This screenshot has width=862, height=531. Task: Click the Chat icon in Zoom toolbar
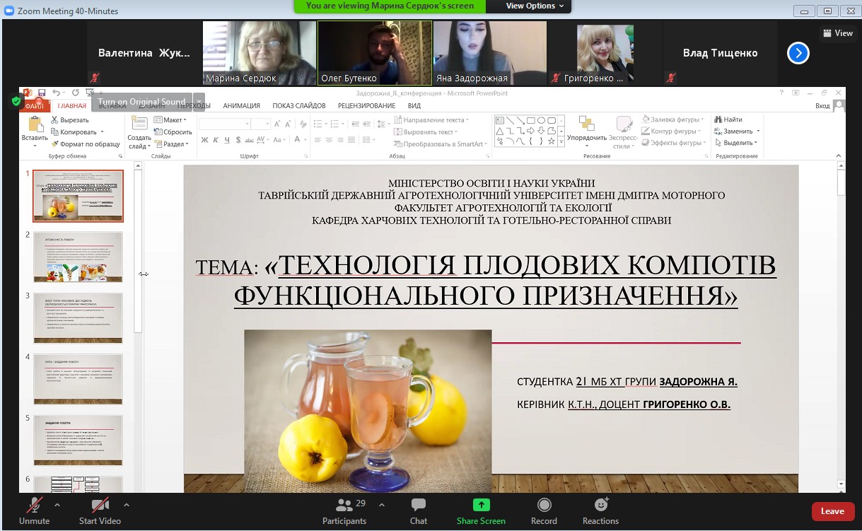click(x=419, y=505)
